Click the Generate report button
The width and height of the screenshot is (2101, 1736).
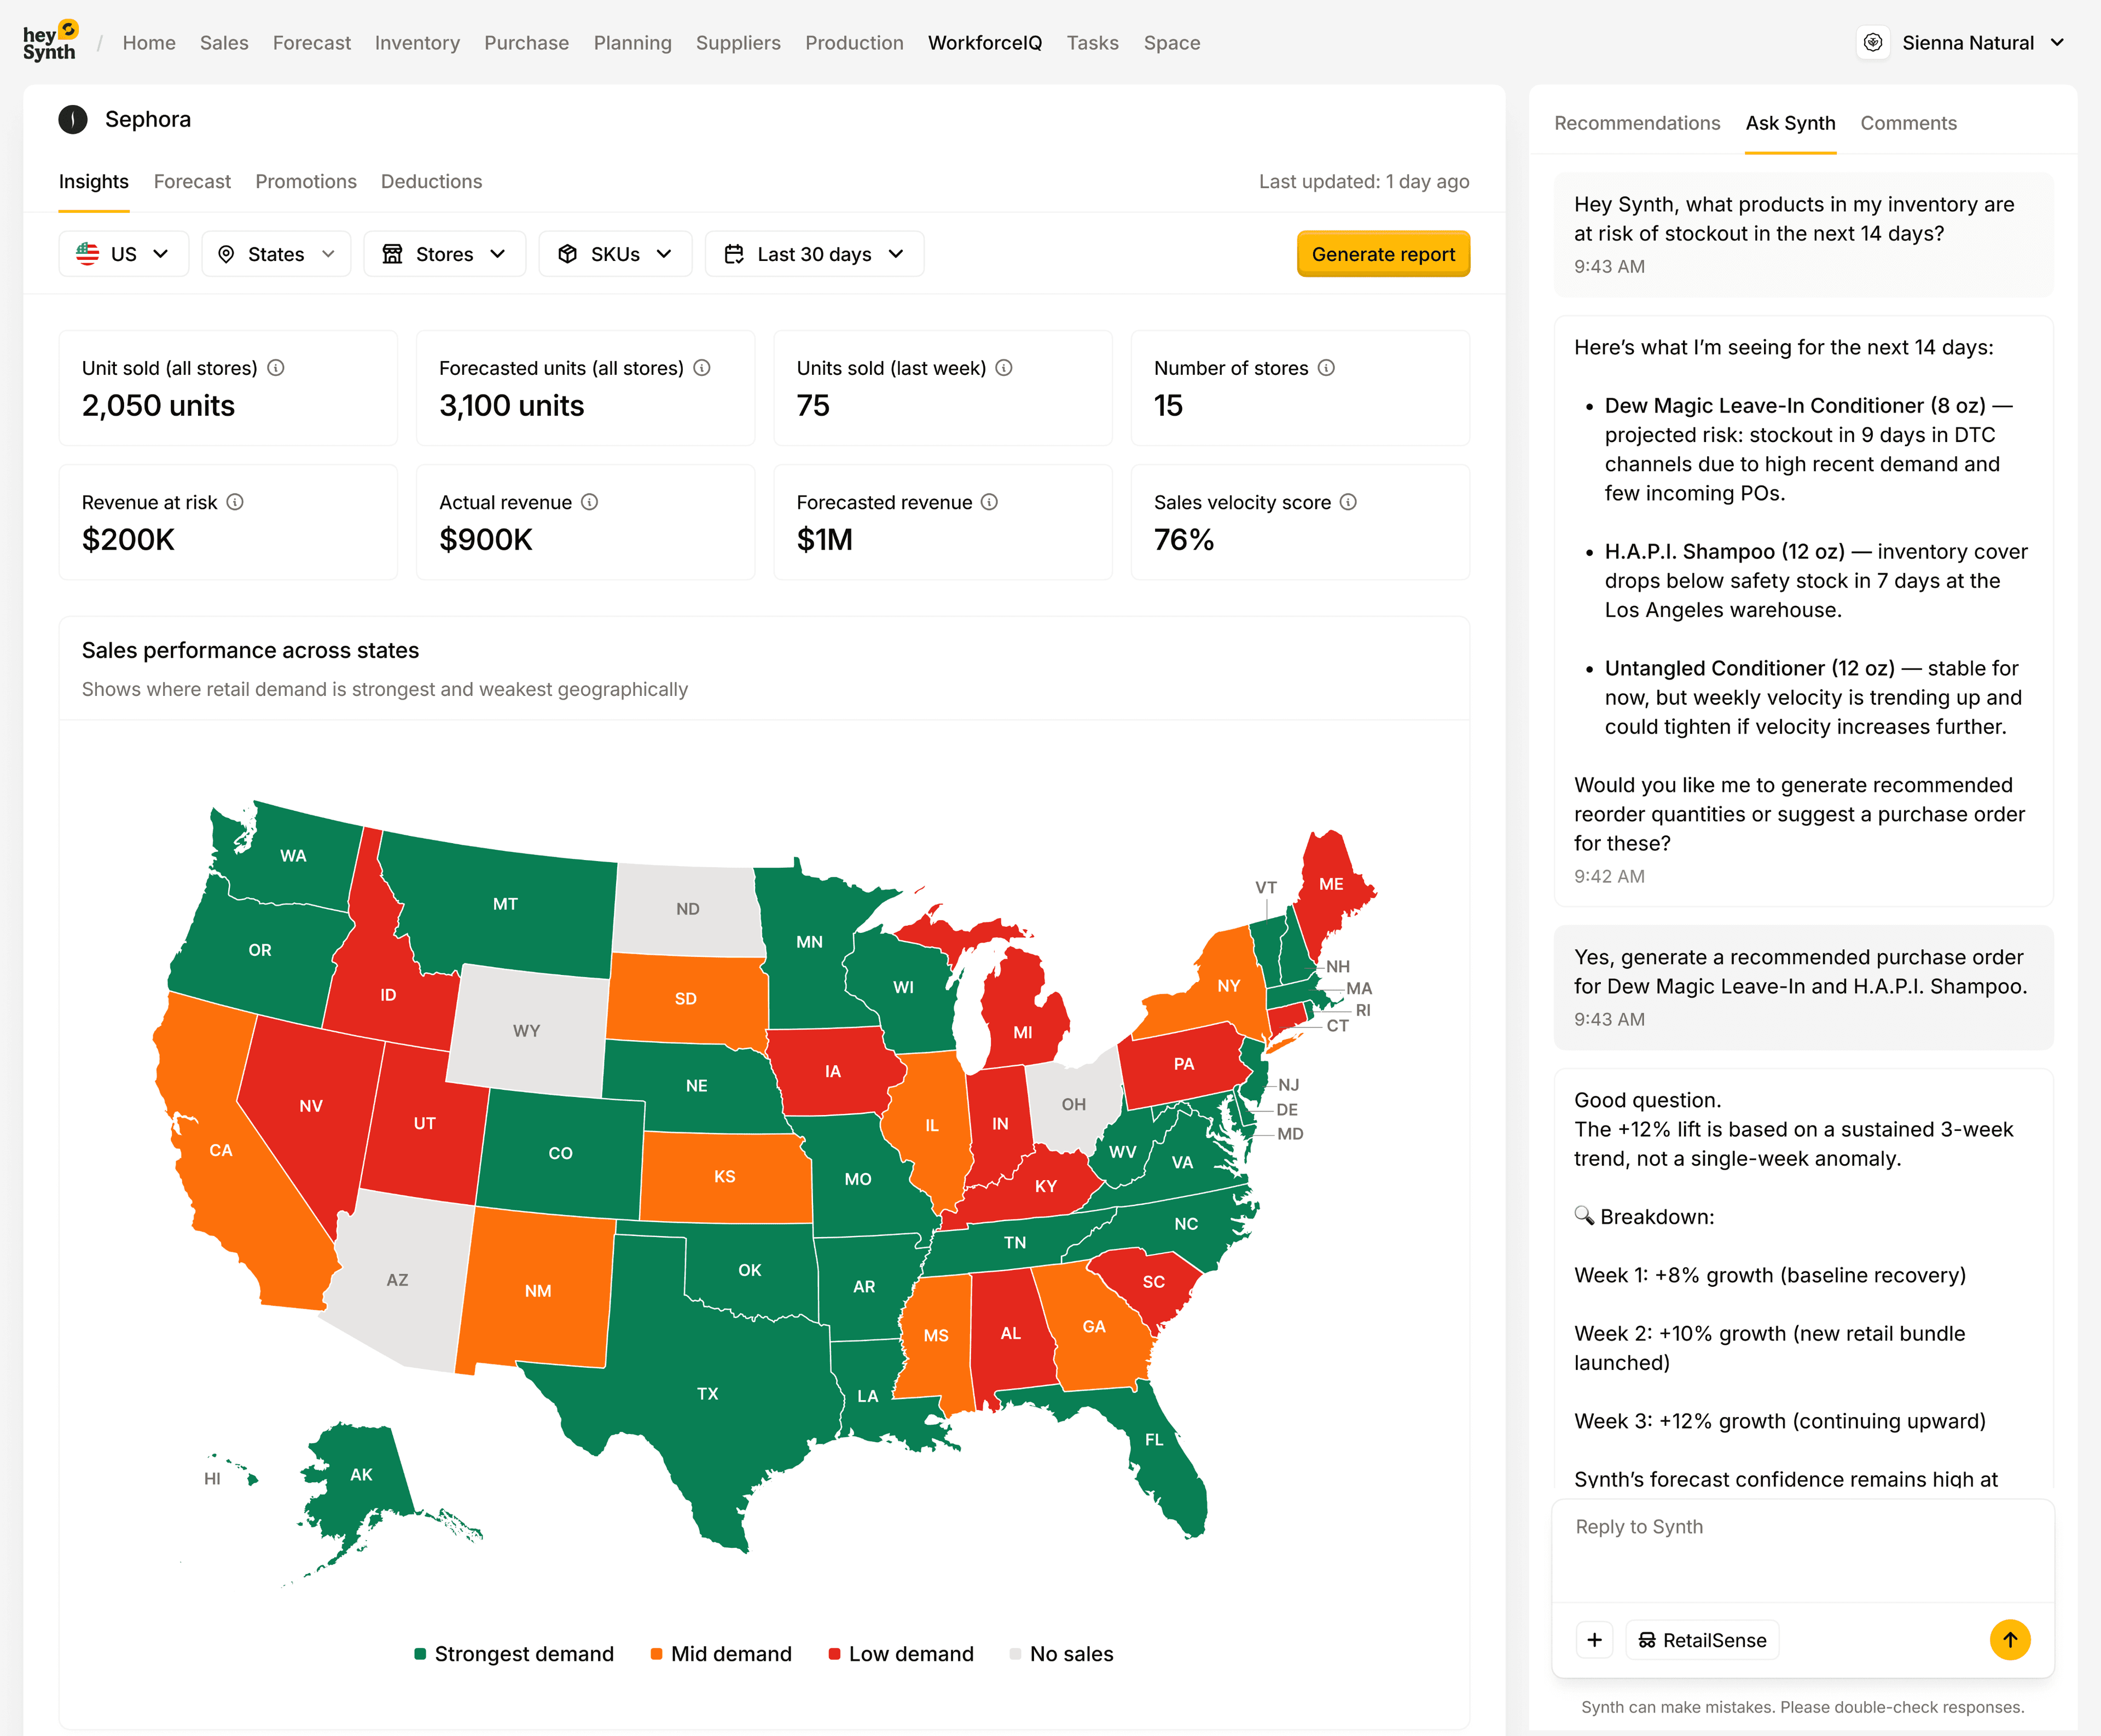pyautogui.click(x=1383, y=254)
